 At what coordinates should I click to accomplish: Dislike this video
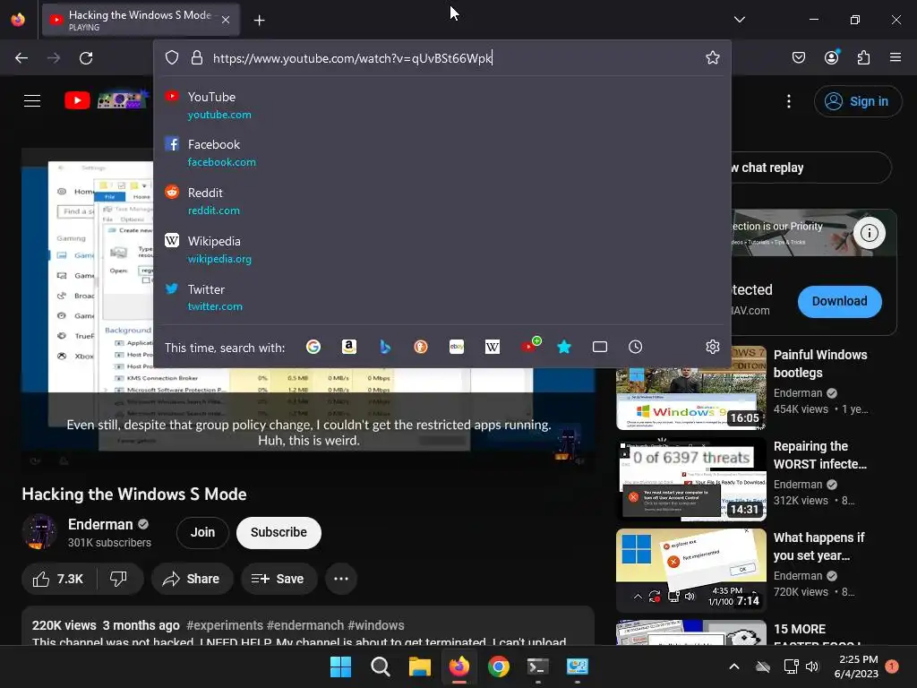[119, 579]
